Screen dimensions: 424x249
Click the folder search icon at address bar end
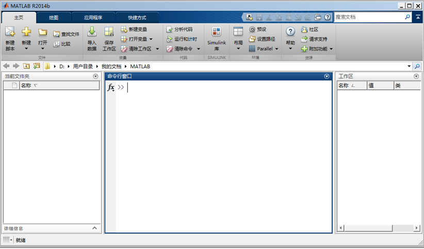point(417,66)
